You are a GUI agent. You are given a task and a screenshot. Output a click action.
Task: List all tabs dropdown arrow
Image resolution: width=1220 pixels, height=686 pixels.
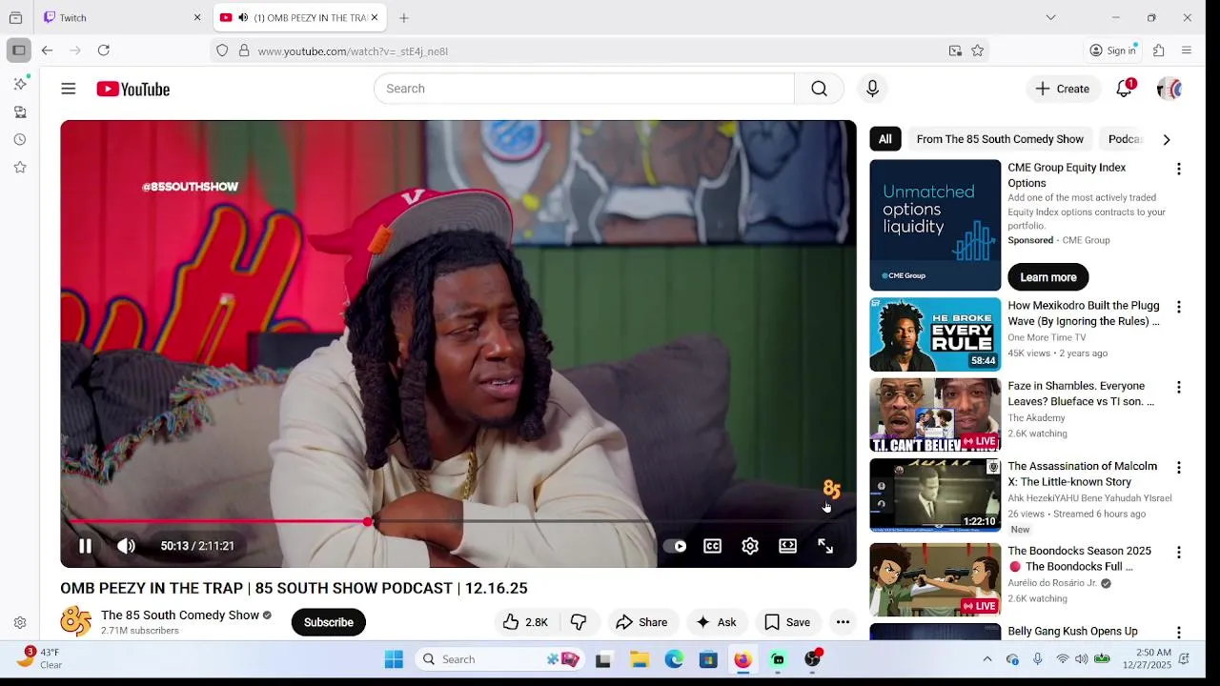1050,17
